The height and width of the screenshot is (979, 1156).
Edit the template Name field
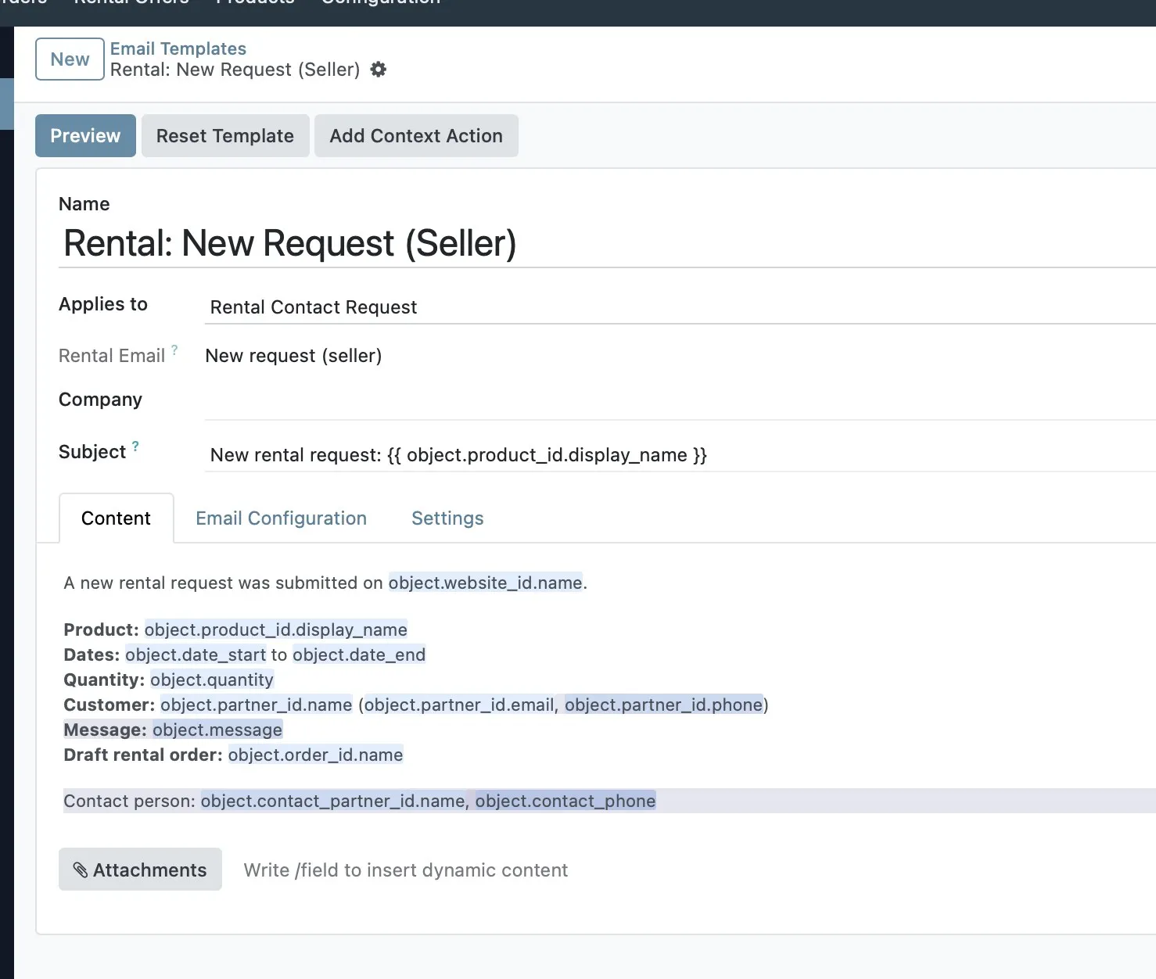(x=607, y=243)
